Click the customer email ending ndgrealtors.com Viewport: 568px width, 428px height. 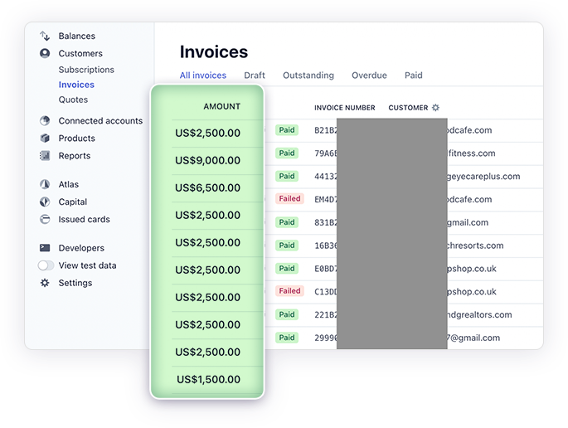coord(479,314)
